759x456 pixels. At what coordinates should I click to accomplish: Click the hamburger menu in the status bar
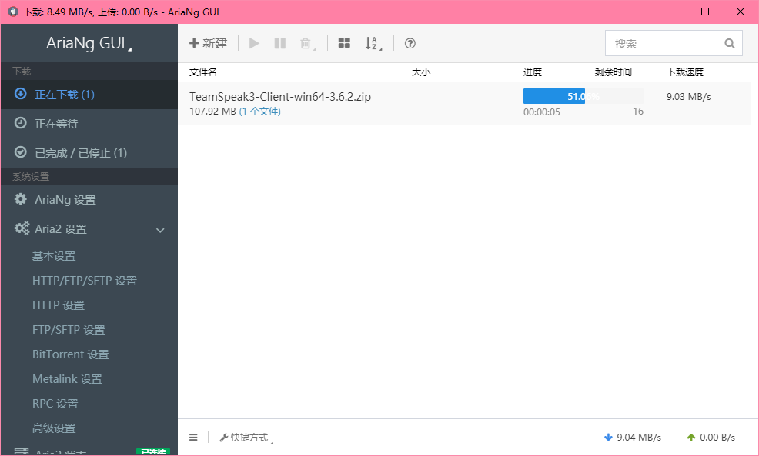[193, 437]
